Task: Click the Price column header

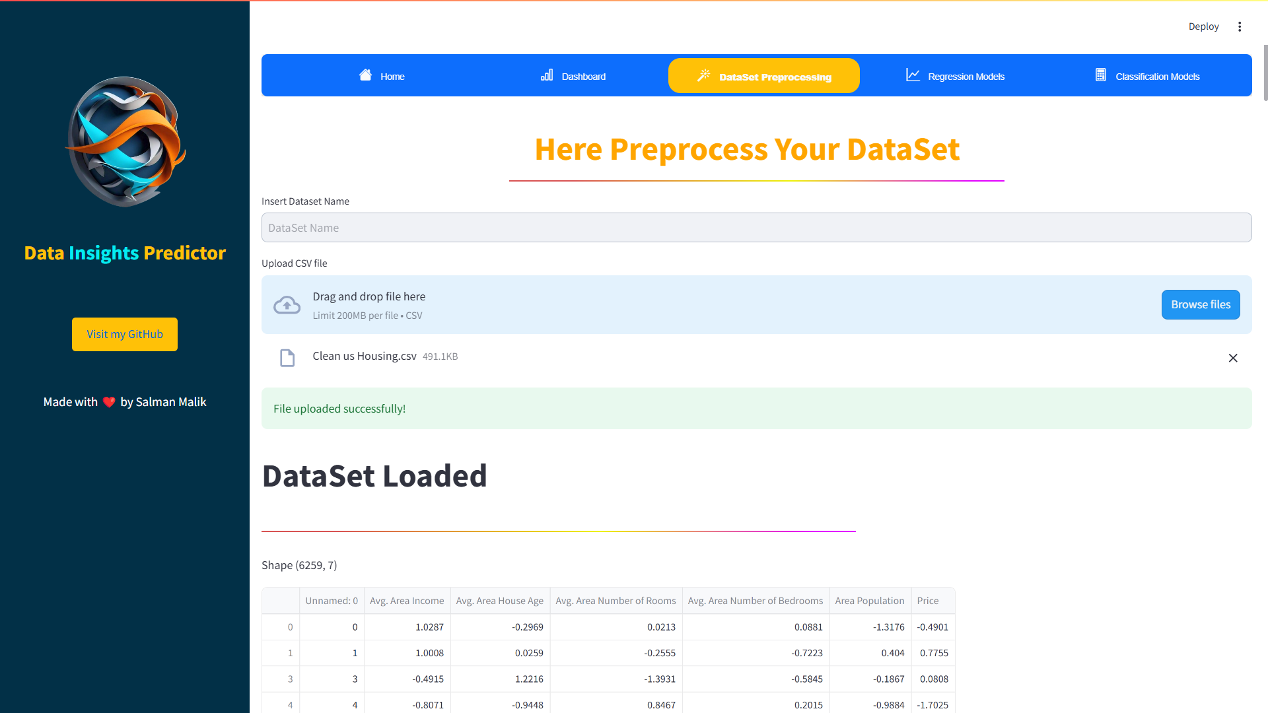Action: [x=927, y=601]
